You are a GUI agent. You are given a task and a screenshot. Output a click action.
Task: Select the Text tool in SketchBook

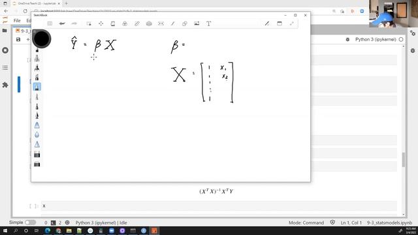tap(209, 23)
